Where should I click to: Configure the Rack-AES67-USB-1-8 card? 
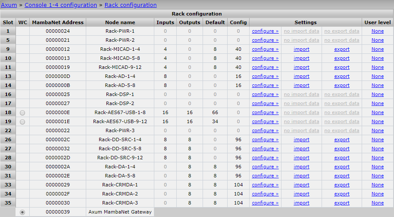[265, 112]
